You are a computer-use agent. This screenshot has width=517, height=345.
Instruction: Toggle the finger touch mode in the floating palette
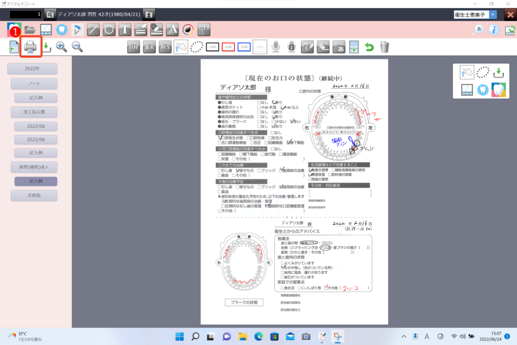(x=467, y=72)
